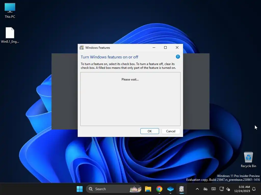
Task: Open the blue box app on taskbar
Action: (x=171, y=189)
